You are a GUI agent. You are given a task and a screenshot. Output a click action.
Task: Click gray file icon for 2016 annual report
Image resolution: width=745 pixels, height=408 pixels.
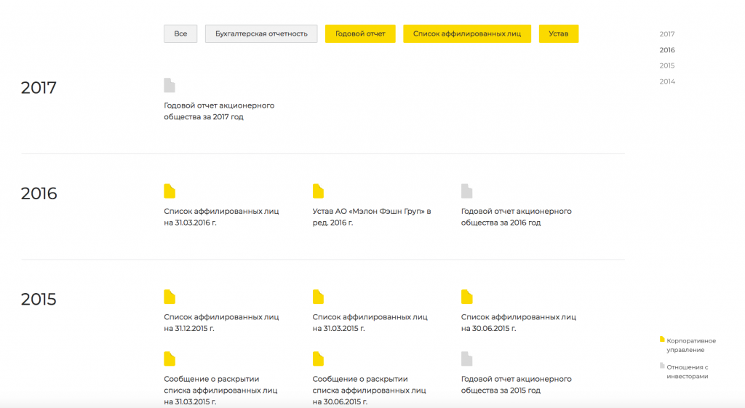(466, 191)
